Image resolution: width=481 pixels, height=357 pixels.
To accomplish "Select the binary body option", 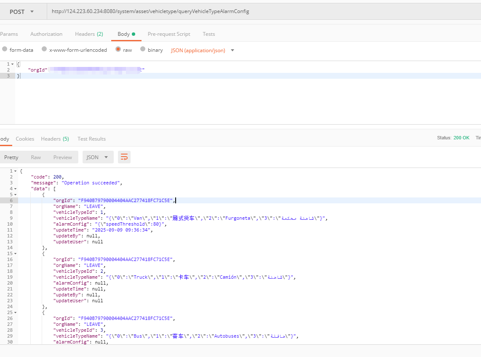I will click(x=143, y=50).
